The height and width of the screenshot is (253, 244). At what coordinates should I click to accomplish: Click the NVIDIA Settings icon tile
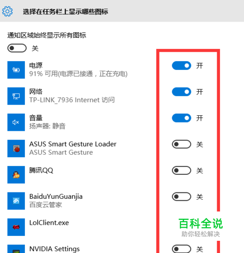(x=16, y=249)
